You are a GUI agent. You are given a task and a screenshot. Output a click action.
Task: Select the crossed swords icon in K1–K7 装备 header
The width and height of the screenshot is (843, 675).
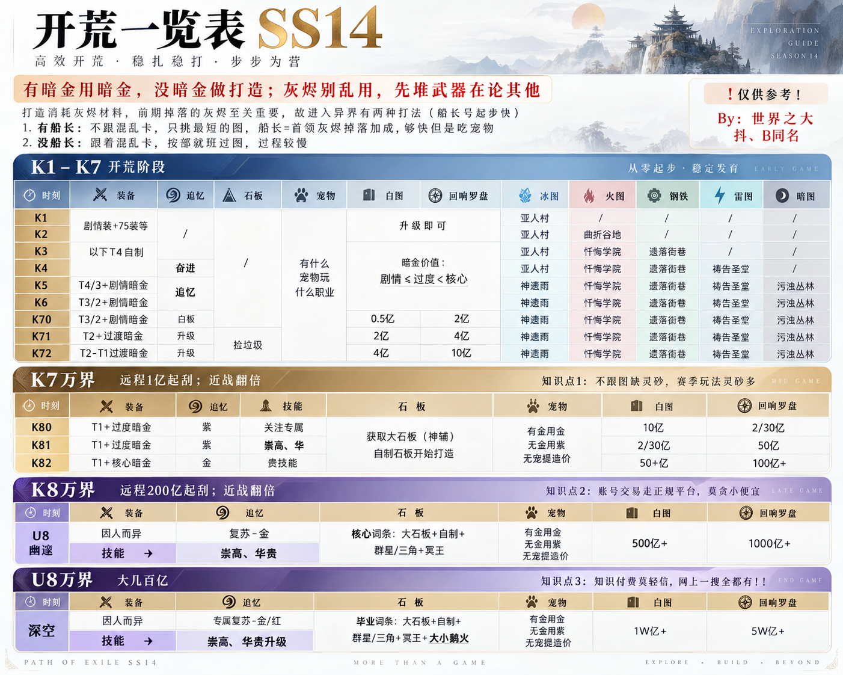pos(100,195)
